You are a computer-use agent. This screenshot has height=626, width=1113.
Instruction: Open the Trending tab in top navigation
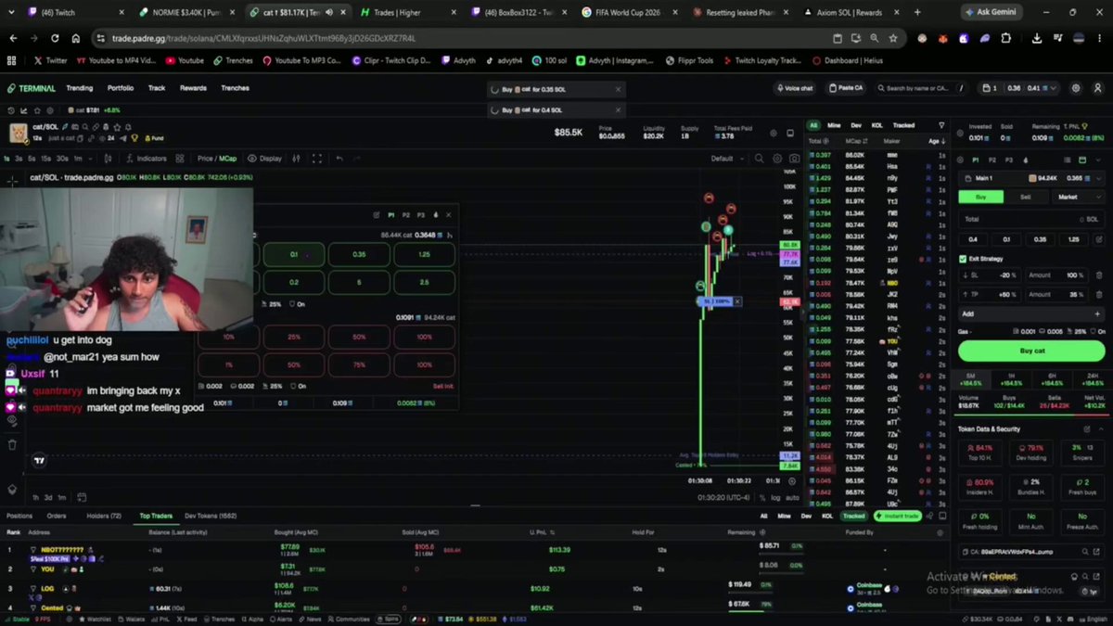[x=79, y=88]
